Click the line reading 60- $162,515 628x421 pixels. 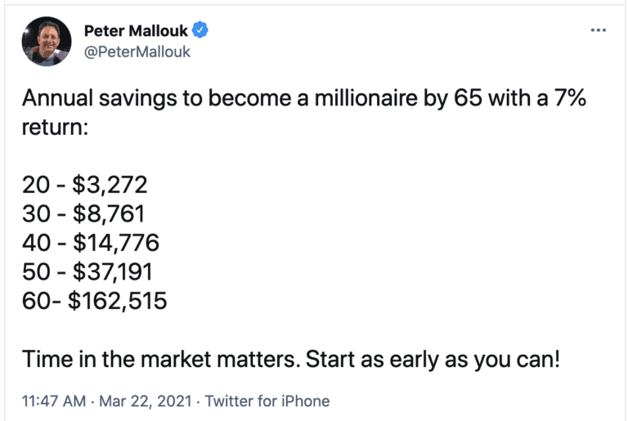[x=94, y=301]
